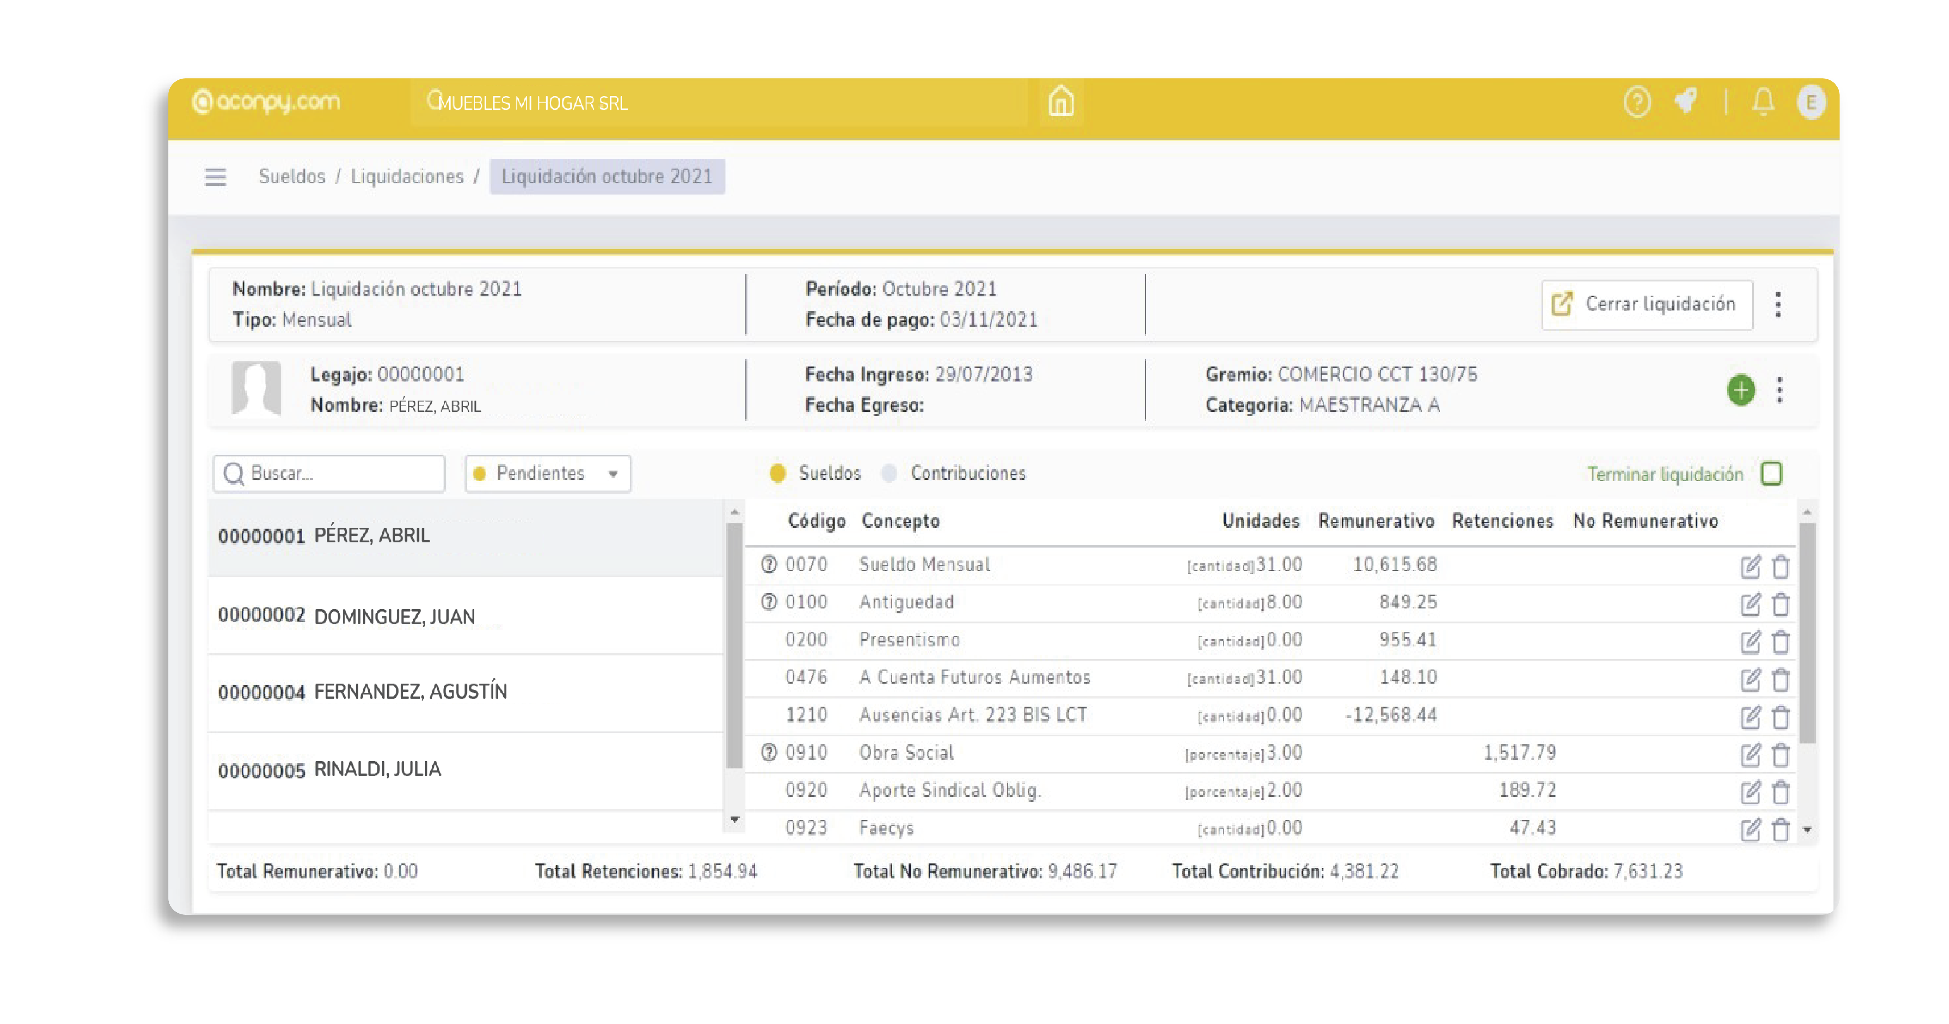
Task: Open the employee options three-dot menu
Action: 1780,390
